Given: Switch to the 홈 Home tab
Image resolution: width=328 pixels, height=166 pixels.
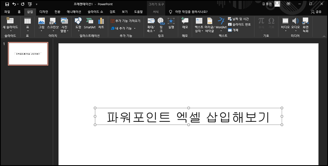Looking at the screenshot, I should [x=19, y=12].
